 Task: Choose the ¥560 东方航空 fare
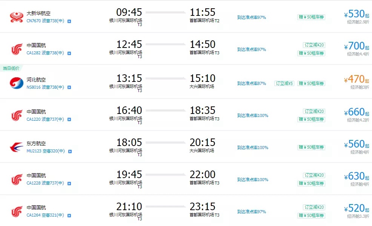[354, 145]
